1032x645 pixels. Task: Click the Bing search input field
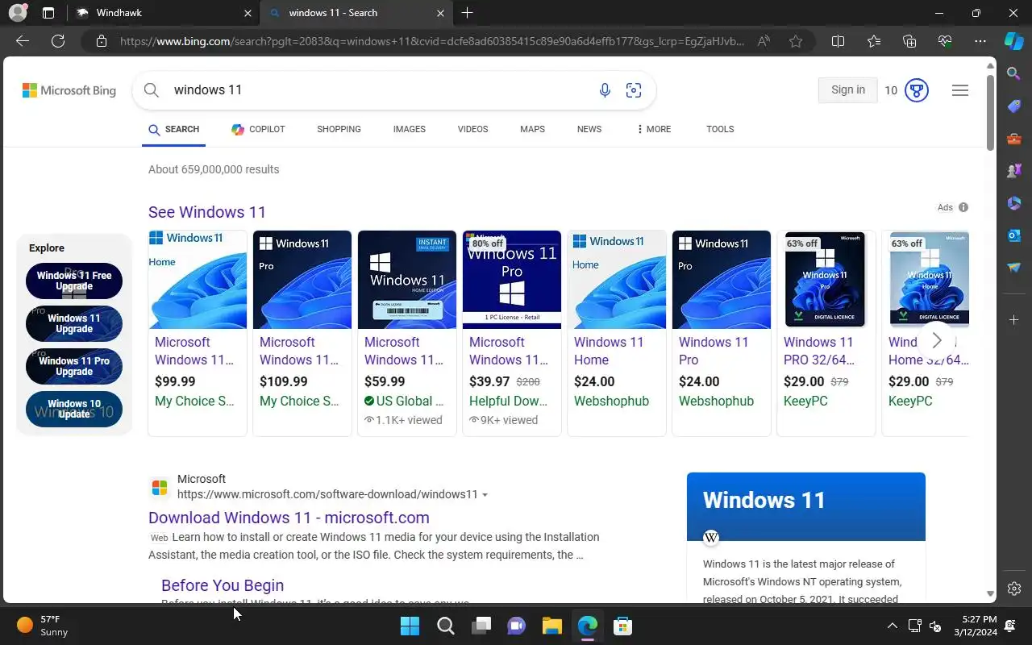[379, 90]
